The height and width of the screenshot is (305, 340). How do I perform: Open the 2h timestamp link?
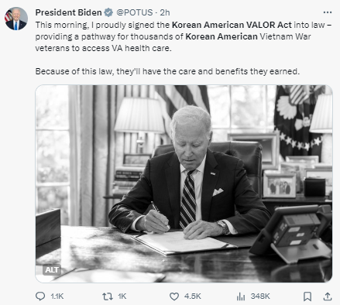[165, 12]
